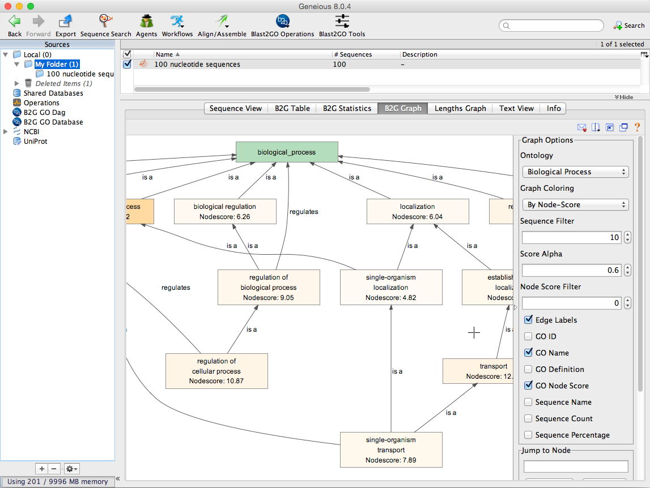Enable the GO Definition checkbox
The width and height of the screenshot is (650, 488).
tap(528, 369)
